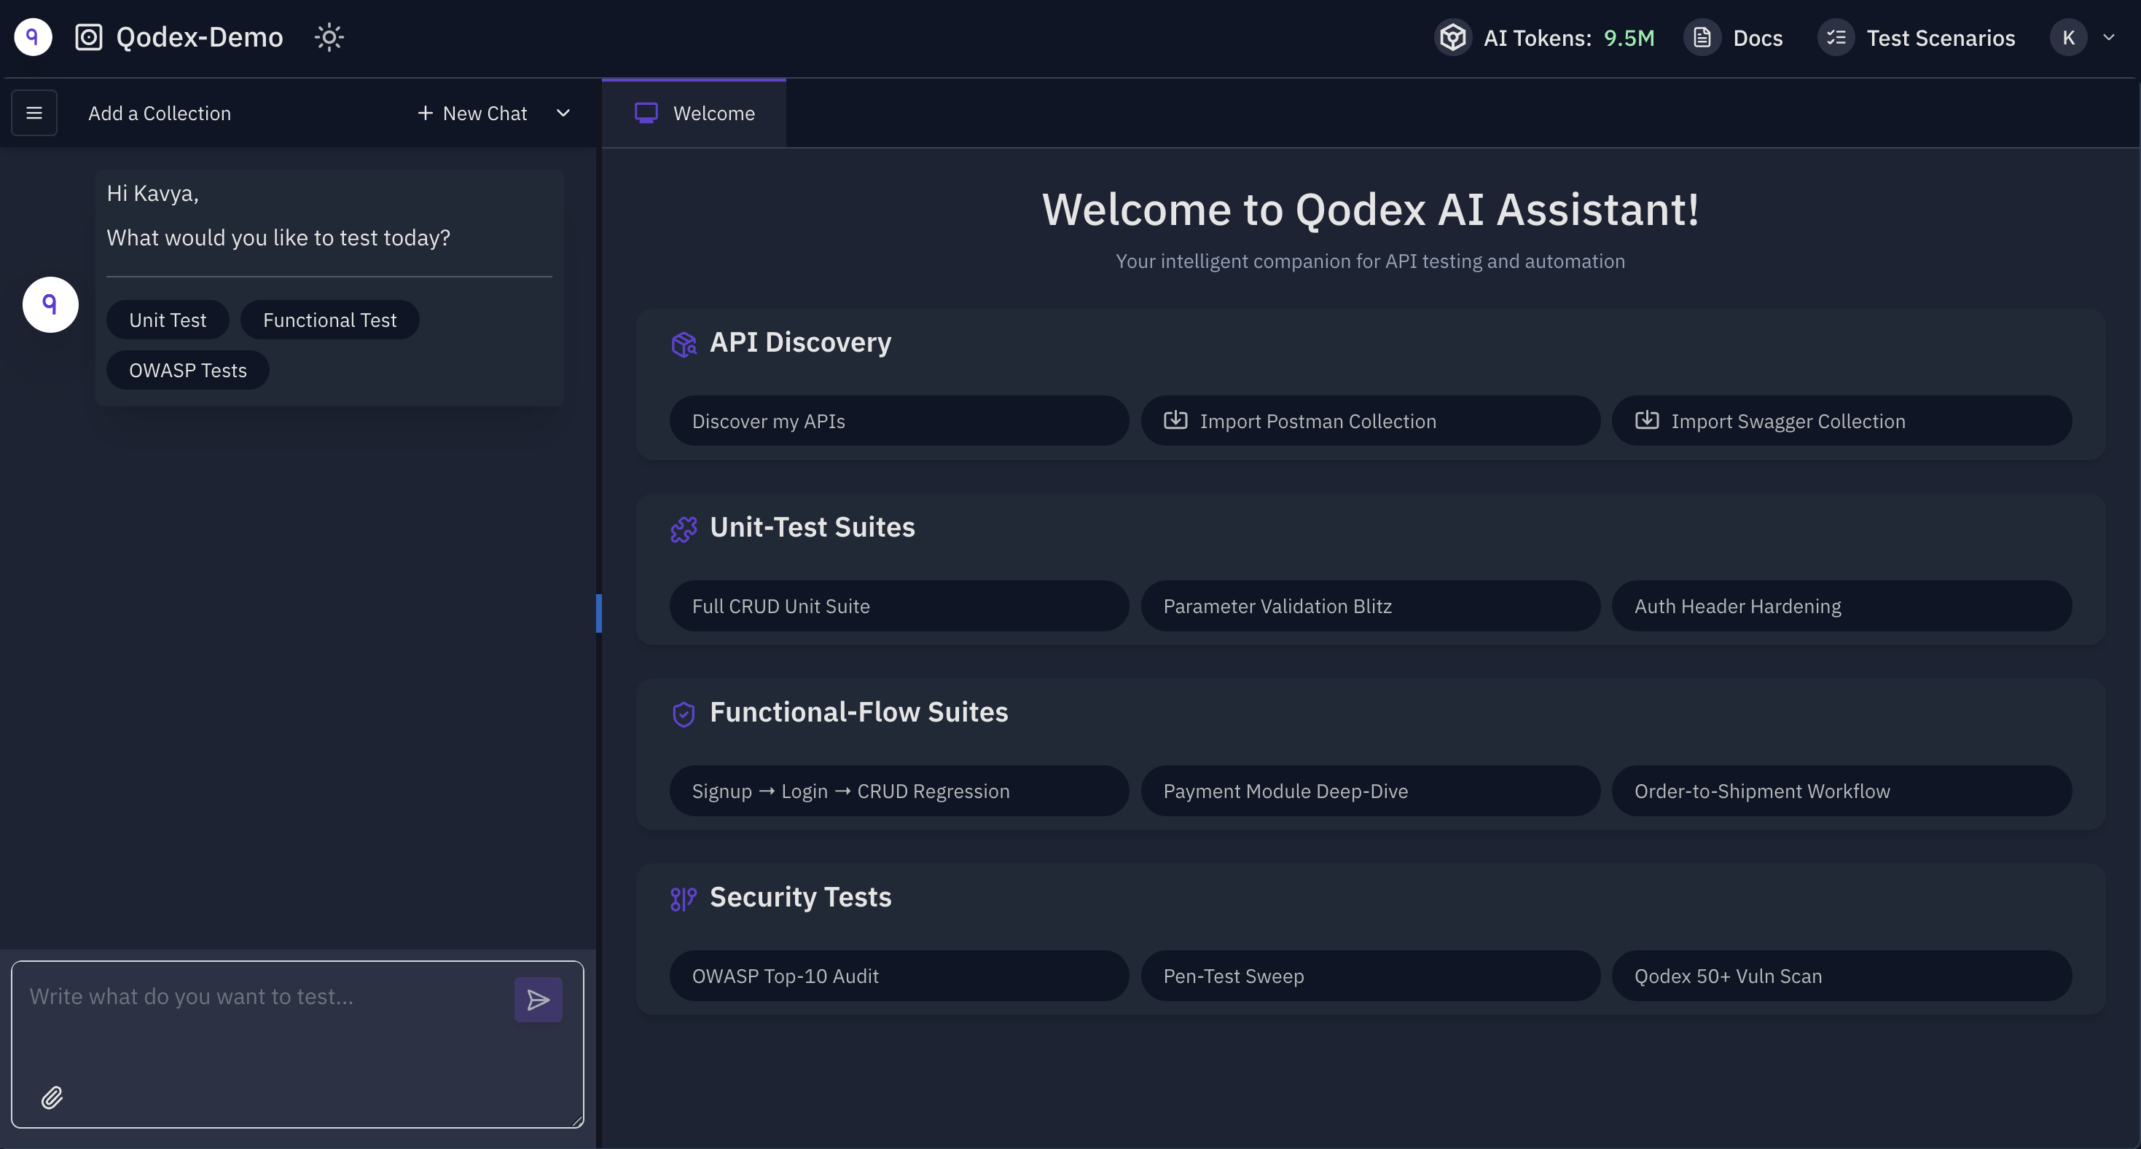Screen dimensions: 2141x1149
Task: Click the Welcome tab monitor icon
Action: point(646,113)
